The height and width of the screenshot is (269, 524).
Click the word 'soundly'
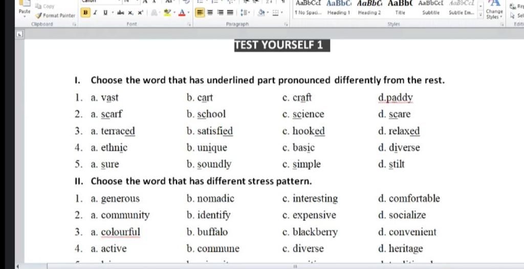[214, 164]
